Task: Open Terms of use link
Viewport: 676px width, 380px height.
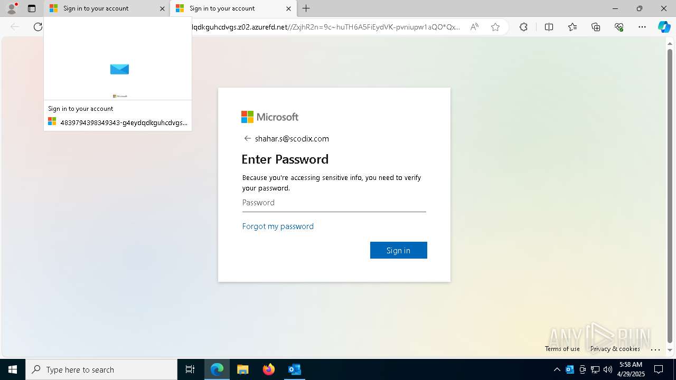Action: 562,349
